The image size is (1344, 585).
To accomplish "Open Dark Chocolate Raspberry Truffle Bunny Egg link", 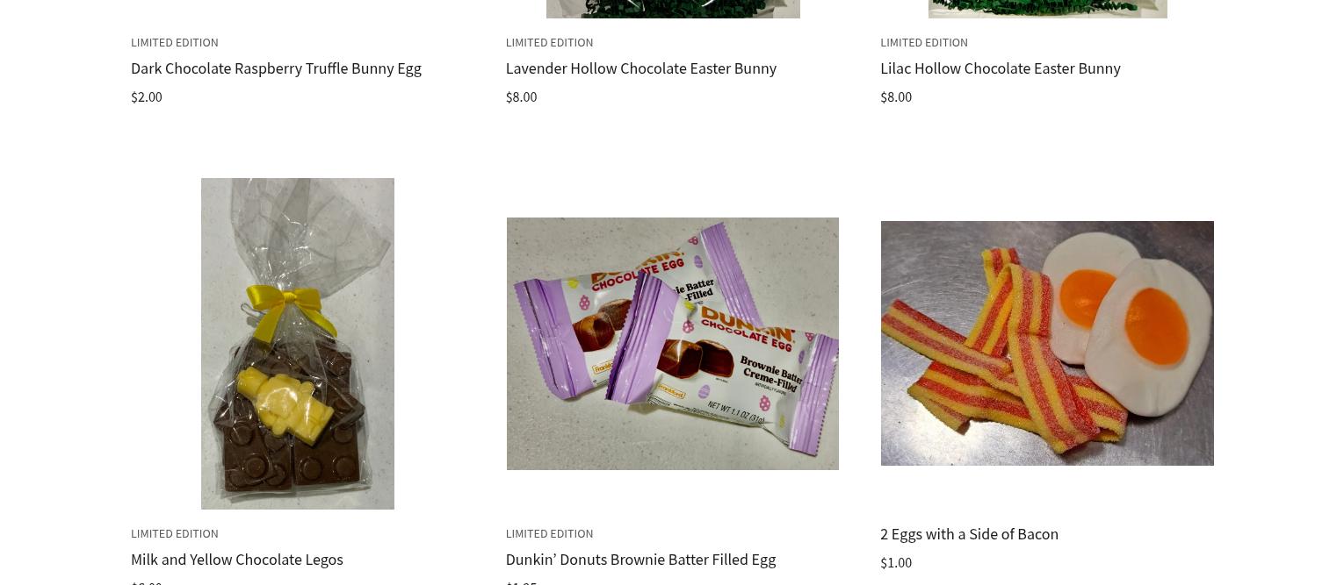I will point(276,68).
